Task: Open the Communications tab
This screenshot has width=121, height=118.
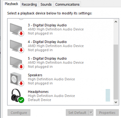Action: point(67,4)
